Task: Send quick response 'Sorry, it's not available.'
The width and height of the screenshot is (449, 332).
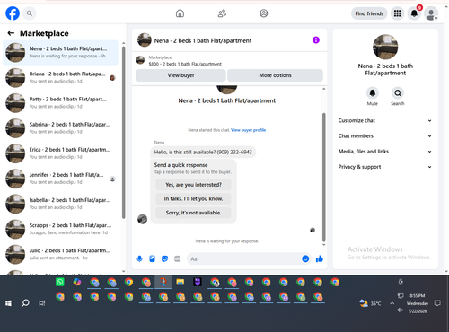Action: pos(193,213)
